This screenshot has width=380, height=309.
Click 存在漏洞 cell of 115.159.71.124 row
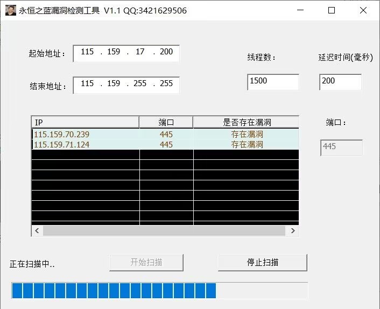tap(247, 144)
